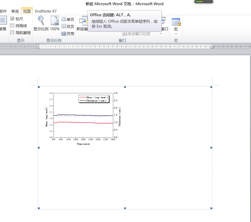251x222 pixels.
Task: Open the 显示比例 zoom magnifier dialog
Action: point(41,23)
